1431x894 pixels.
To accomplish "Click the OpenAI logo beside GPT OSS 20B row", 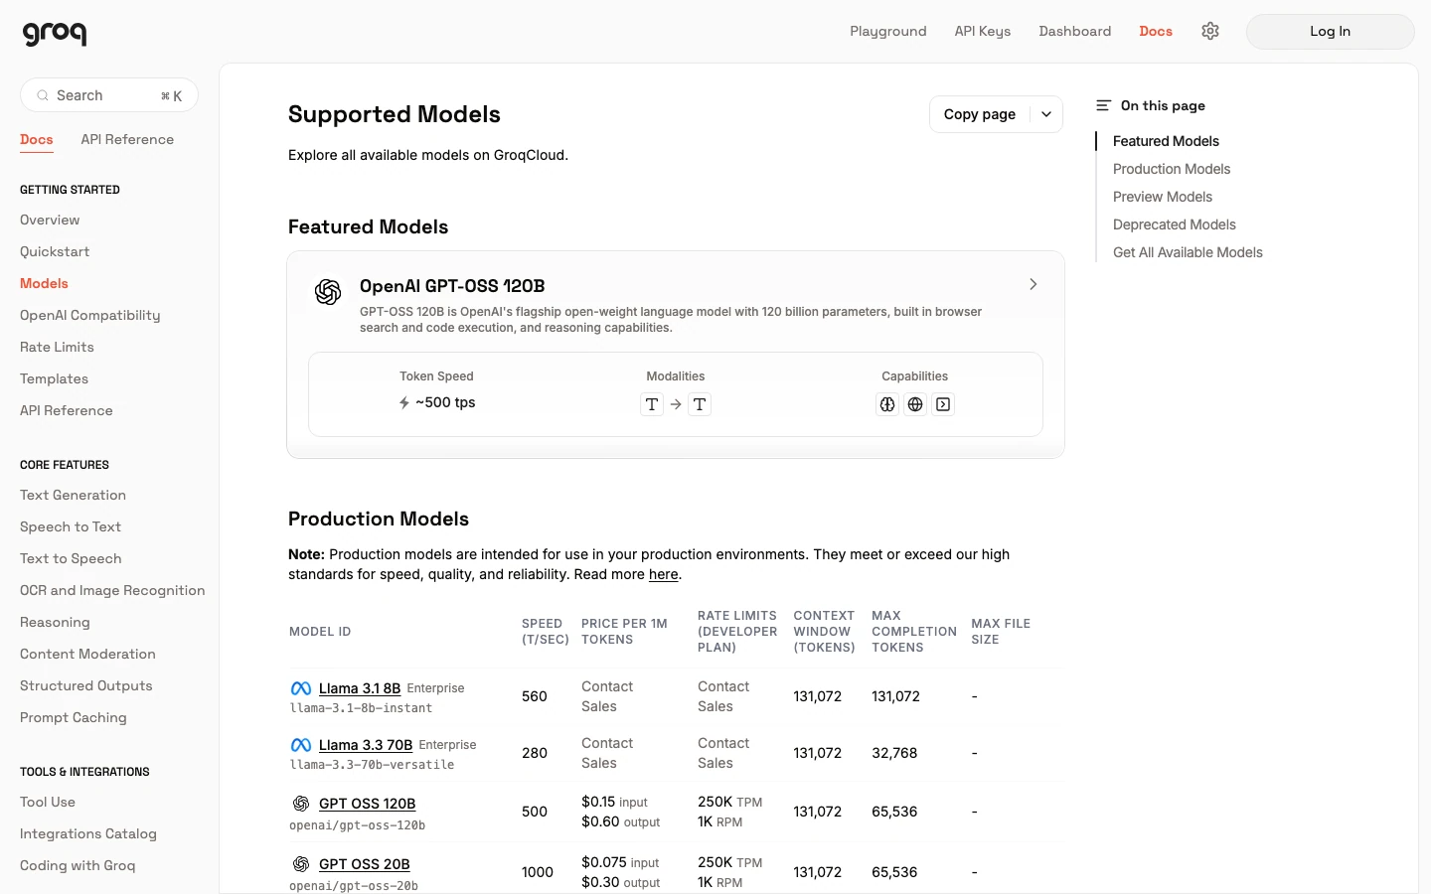I will pyautogui.click(x=301, y=864).
